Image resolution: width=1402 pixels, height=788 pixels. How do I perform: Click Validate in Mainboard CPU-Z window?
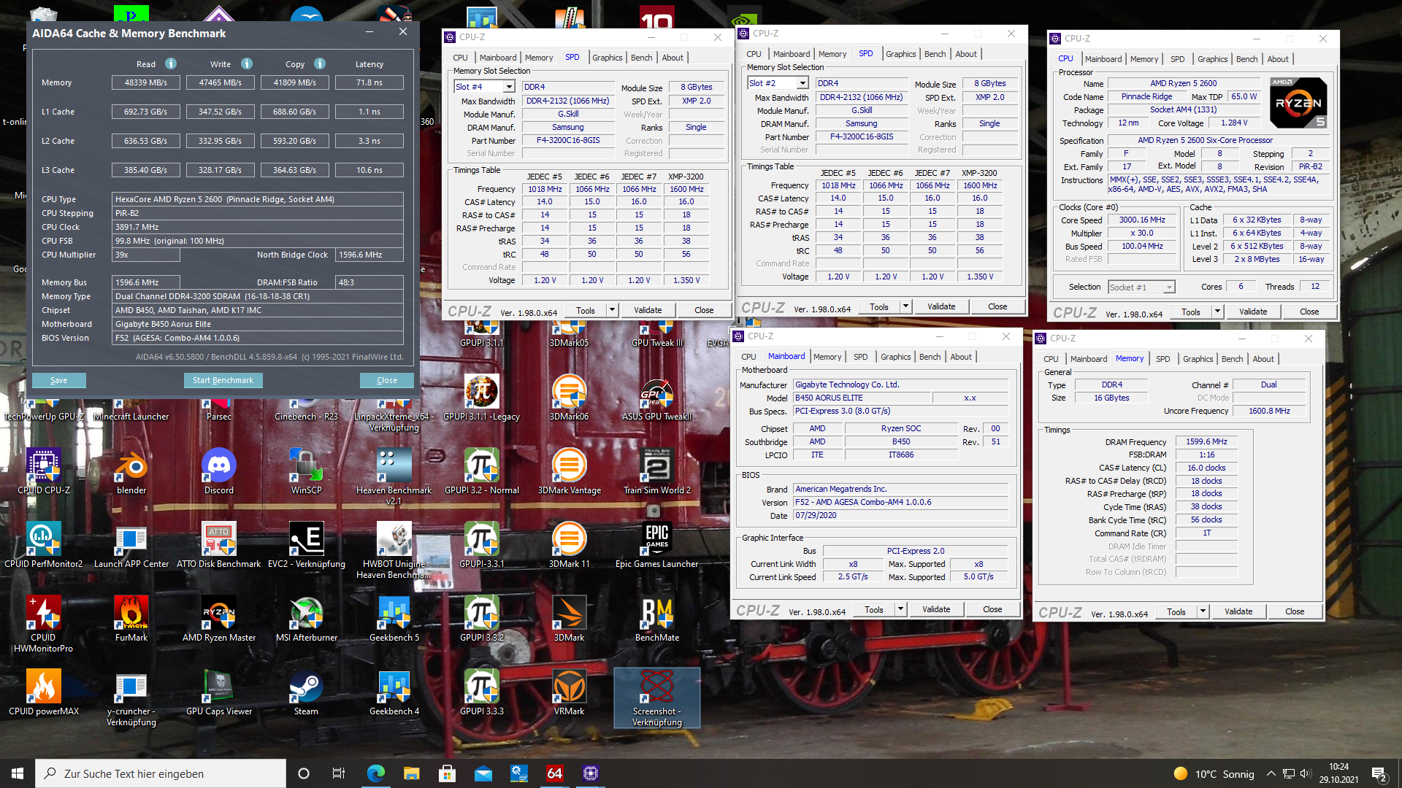[936, 609]
